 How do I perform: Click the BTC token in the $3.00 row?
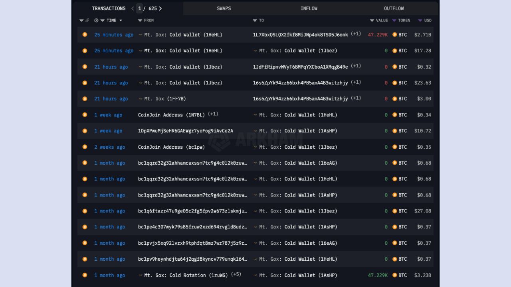point(400,99)
